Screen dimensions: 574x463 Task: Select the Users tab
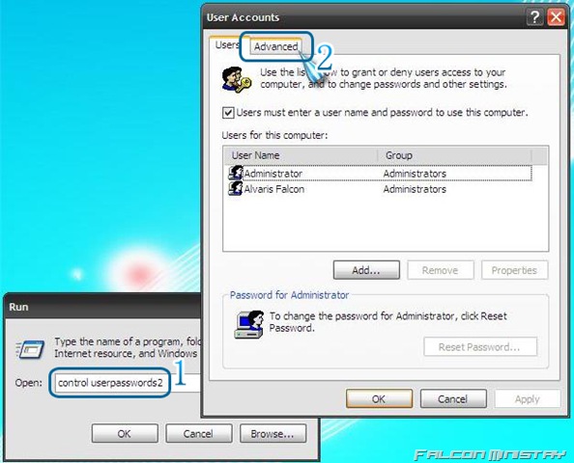click(x=227, y=45)
